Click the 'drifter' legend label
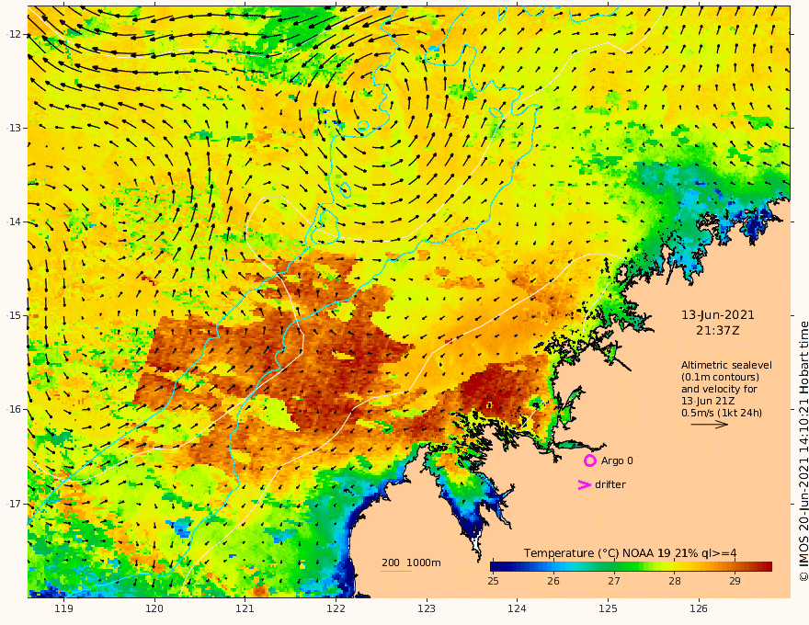The width and height of the screenshot is (809, 625). 610,484
